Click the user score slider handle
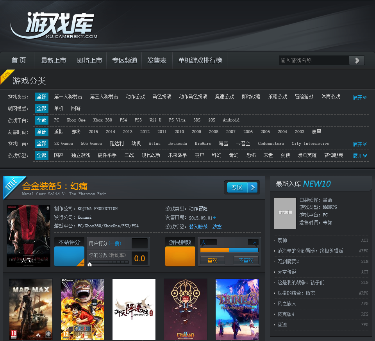This screenshot has width=375, height=341. [90, 264]
